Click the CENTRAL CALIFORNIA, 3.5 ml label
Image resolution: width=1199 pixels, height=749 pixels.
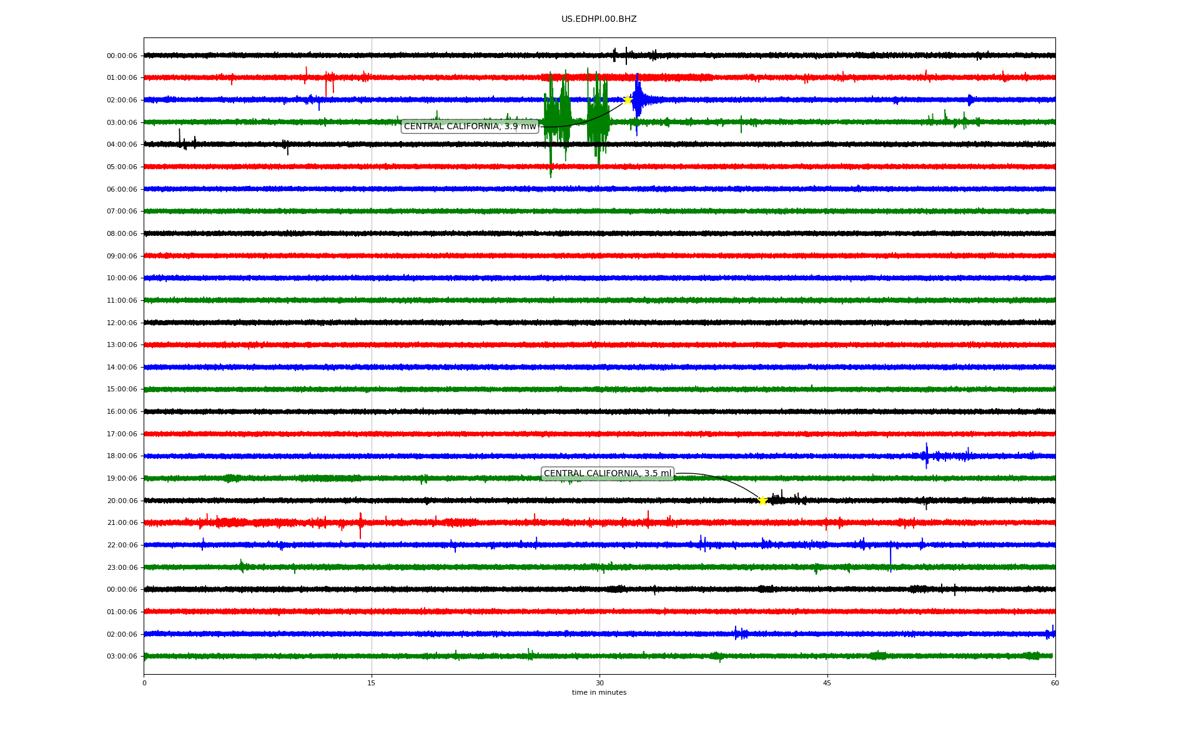[607, 474]
